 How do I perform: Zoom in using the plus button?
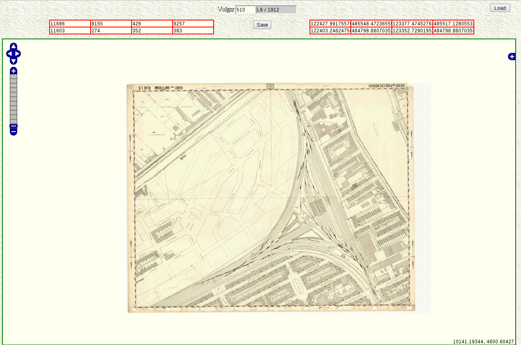[x=14, y=71]
